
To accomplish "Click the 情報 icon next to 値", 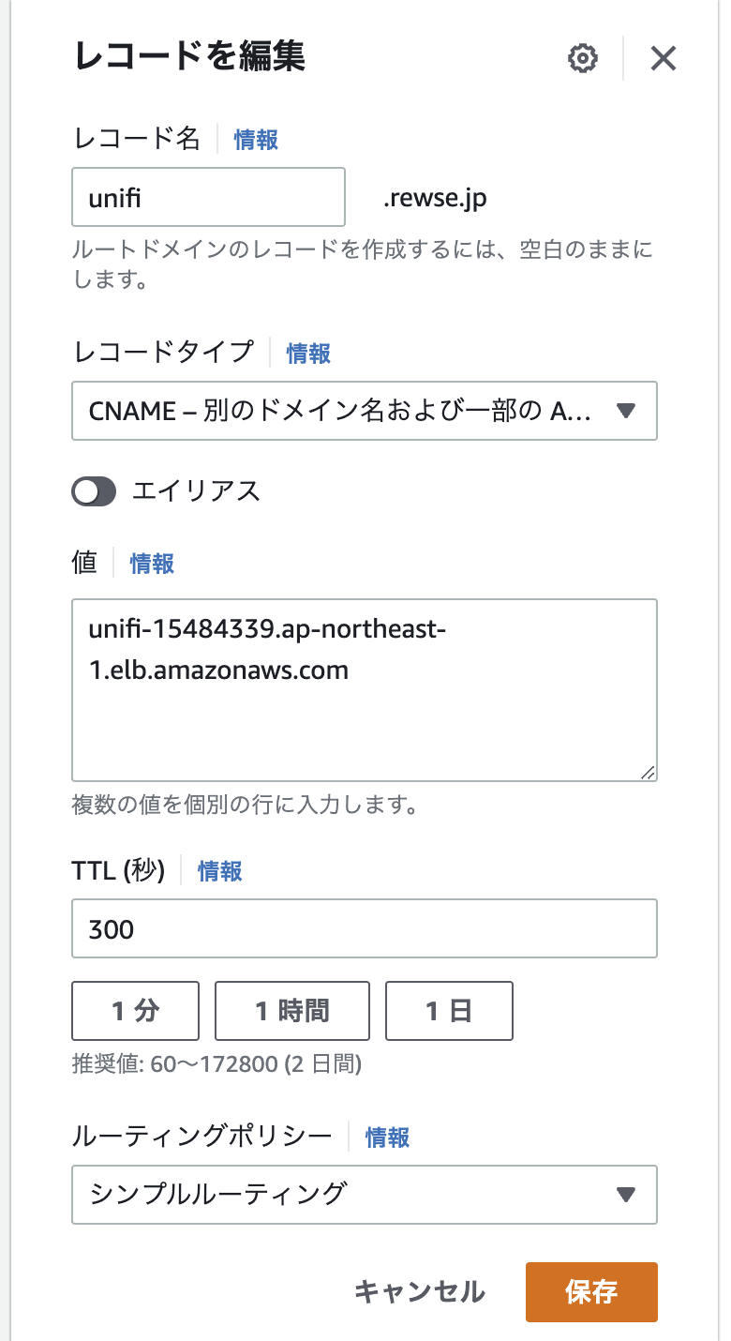I will point(150,563).
